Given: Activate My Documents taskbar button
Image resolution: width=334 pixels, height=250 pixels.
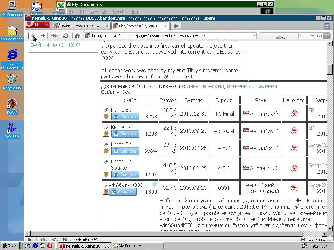Looking at the screenshot, I should [x=138, y=246].
